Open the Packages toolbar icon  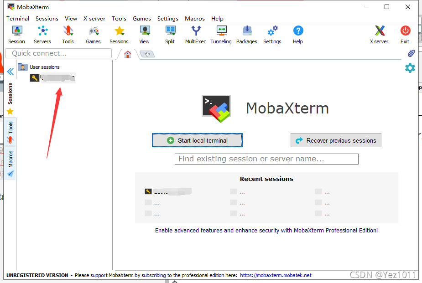click(x=247, y=35)
